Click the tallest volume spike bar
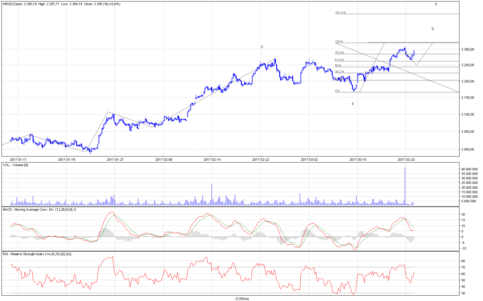The height and width of the screenshot is (301, 483). 405,187
